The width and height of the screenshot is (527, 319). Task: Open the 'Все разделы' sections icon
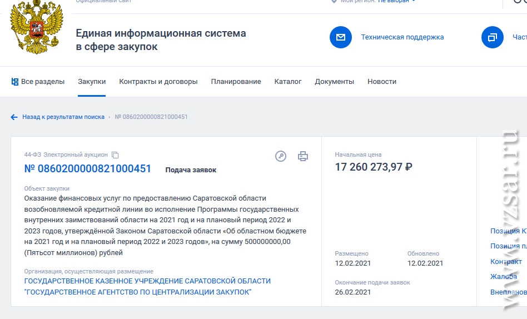[15, 82]
